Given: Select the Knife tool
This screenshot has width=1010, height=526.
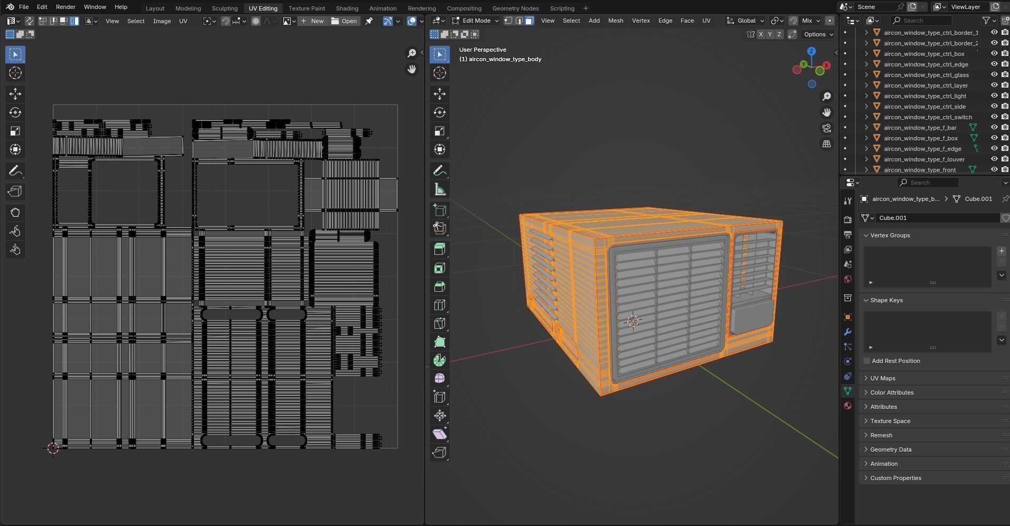Looking at the screenshot, I should [x=440, y=323].
